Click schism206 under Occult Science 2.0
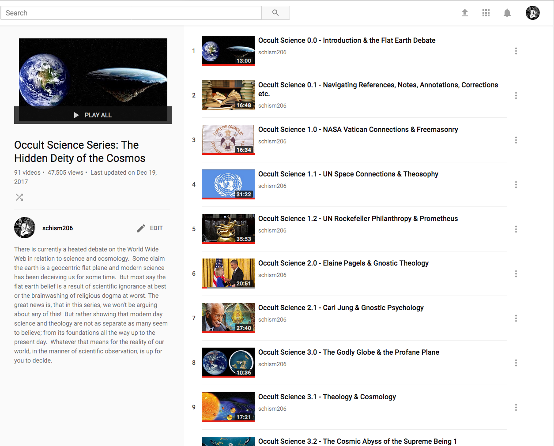This screenshot has height=446, width=554. [272, 275]
